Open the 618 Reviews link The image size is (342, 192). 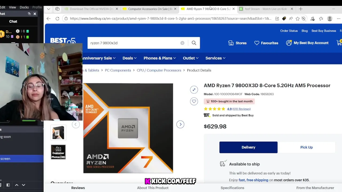[x=241, y=109]
